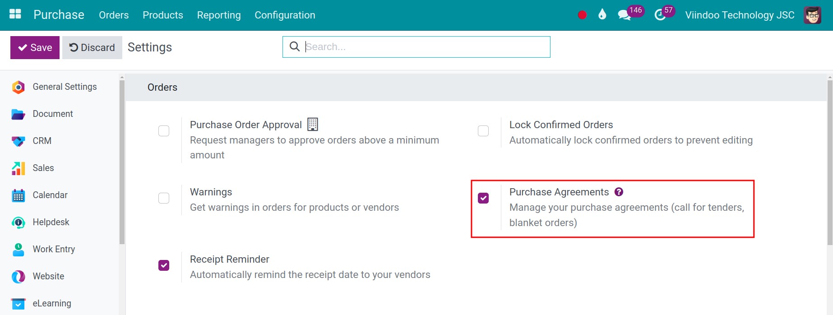Discard the settings changes

[x=92, y=47]
